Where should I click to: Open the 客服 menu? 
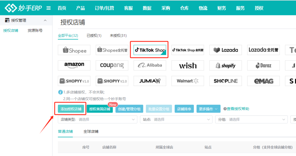coord(128,8)
